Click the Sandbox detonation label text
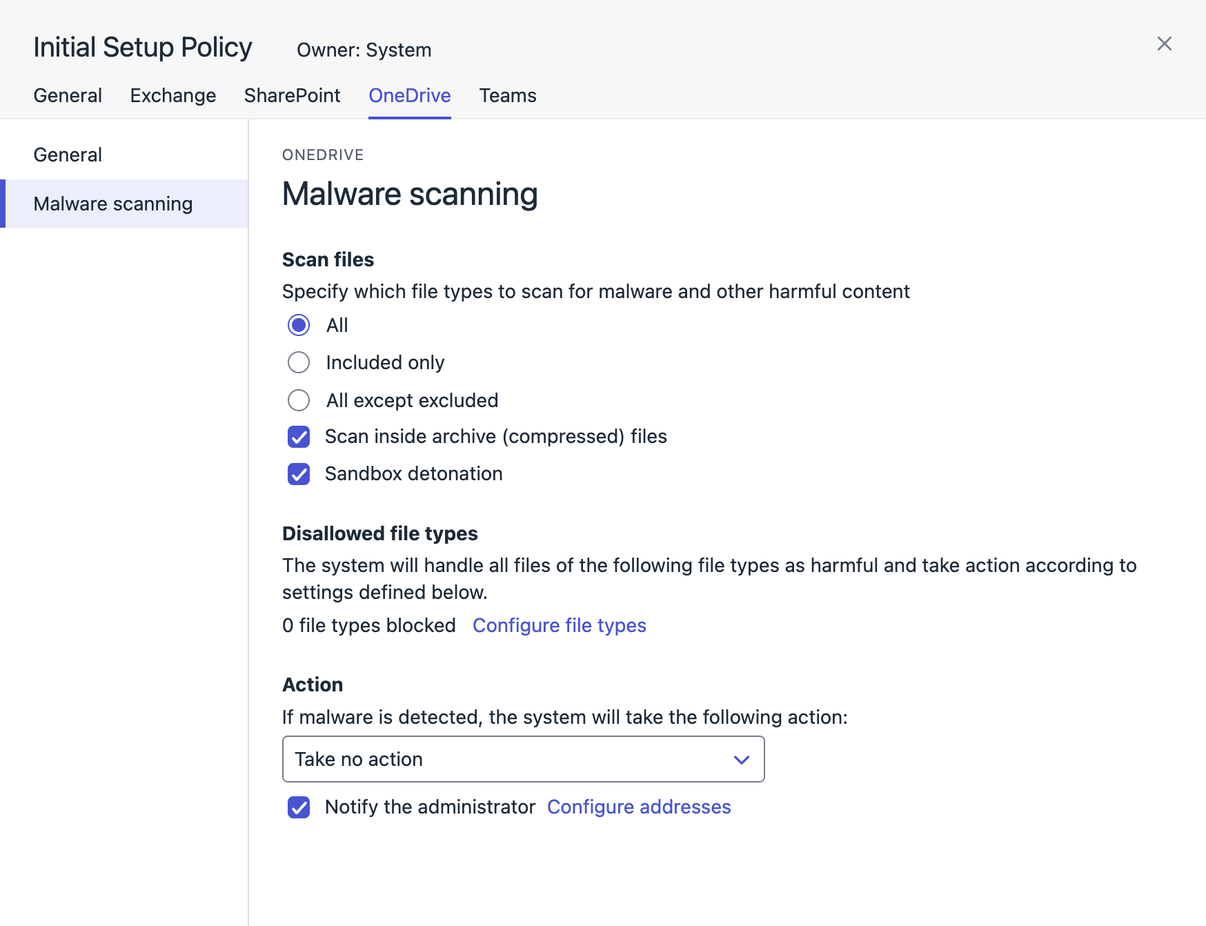This screenshot has height=926, width=1206. [413, 473]
